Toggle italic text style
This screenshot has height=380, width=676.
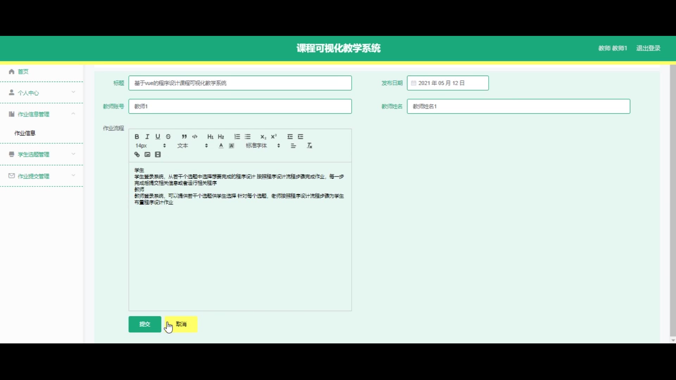click(x=148, y=137)
